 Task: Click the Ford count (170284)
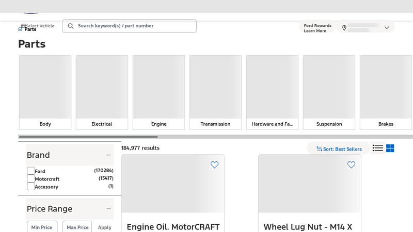pyautogui.click(x=104, y=171)
